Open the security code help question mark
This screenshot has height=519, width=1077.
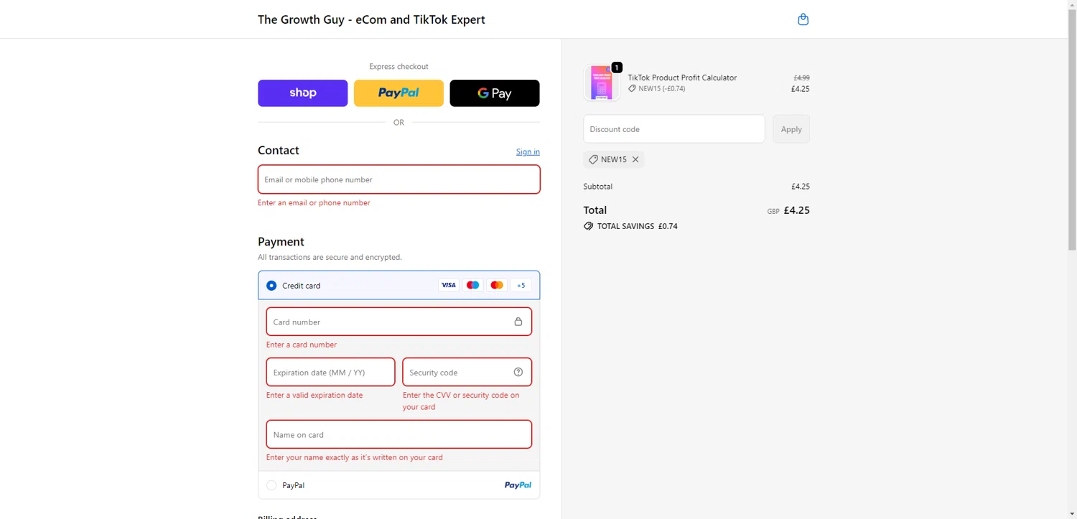[518, 372]
